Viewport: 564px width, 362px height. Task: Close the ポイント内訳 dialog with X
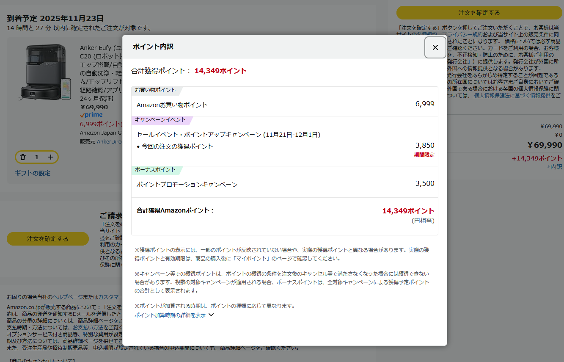[435, 47]
